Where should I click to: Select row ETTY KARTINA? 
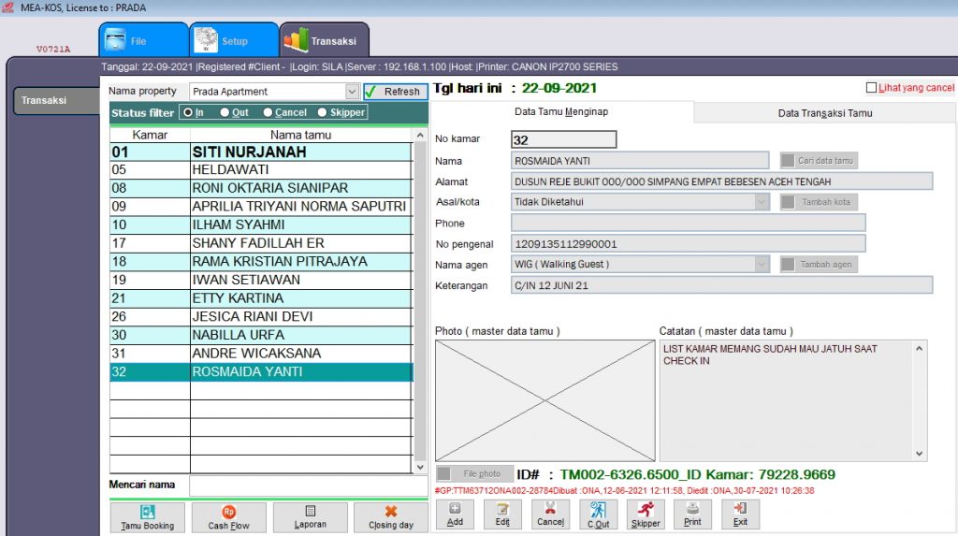point(261,298)
